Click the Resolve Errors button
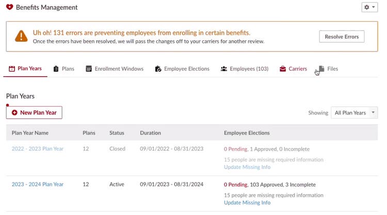Image resolution: width=387 pixels, height=215 pixels. (342, 37)
